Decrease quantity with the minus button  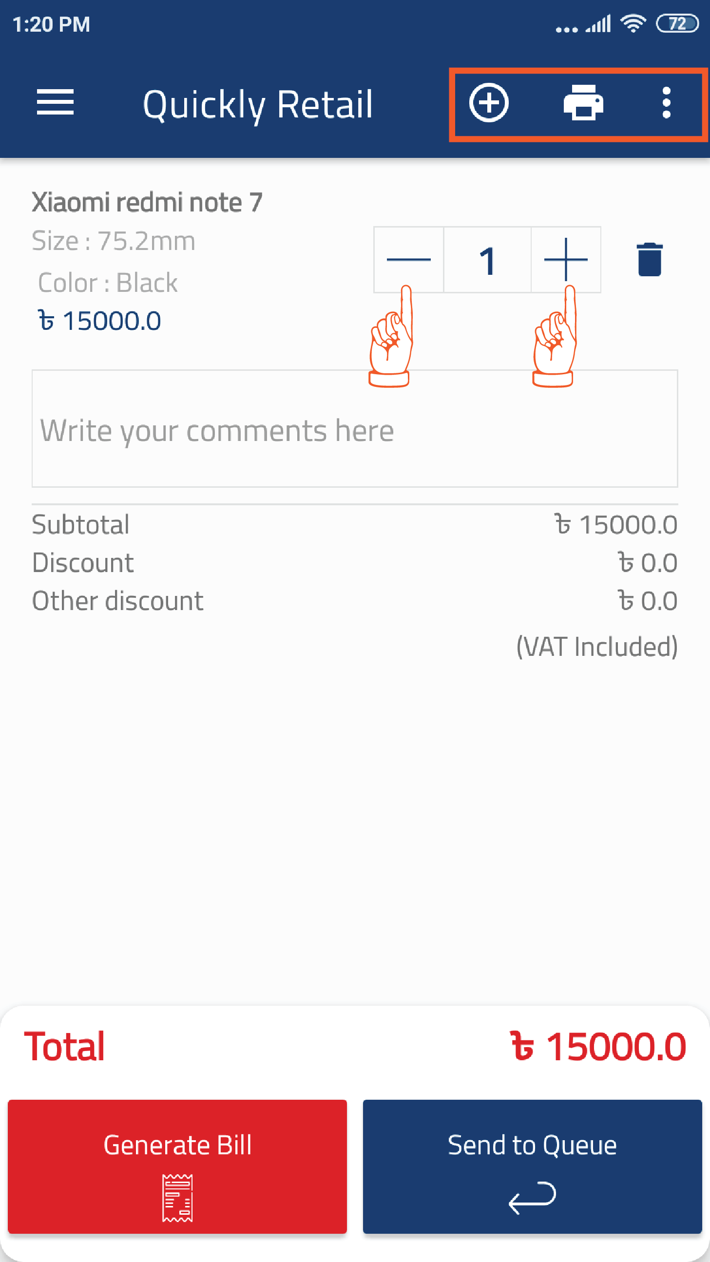(x=409, y=260)
